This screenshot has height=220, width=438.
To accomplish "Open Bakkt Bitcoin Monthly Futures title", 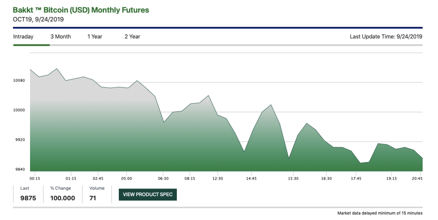I will 81,10.
